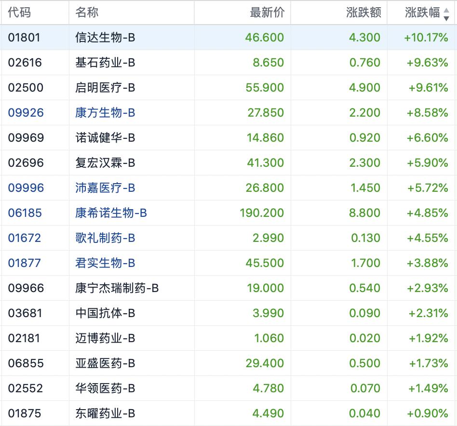This screenshot has width=457, height=426.
Task: Open 康方生物-B stock link
Action: [x=105, y=113]
